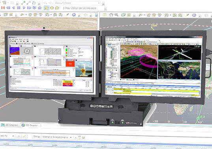The height and width of the screenshot is (149, 212).
Task: Open the Scenario Analysis Period time dropdown
Action: pyautogui.click(x=71, y=137)
